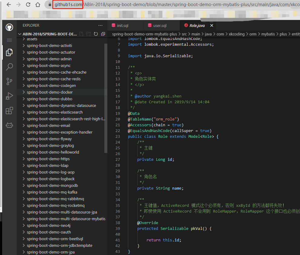Viewport: 300px width, 255px height.
Task: Refresh the Explorer tree
Action: [x=96, y=34]
